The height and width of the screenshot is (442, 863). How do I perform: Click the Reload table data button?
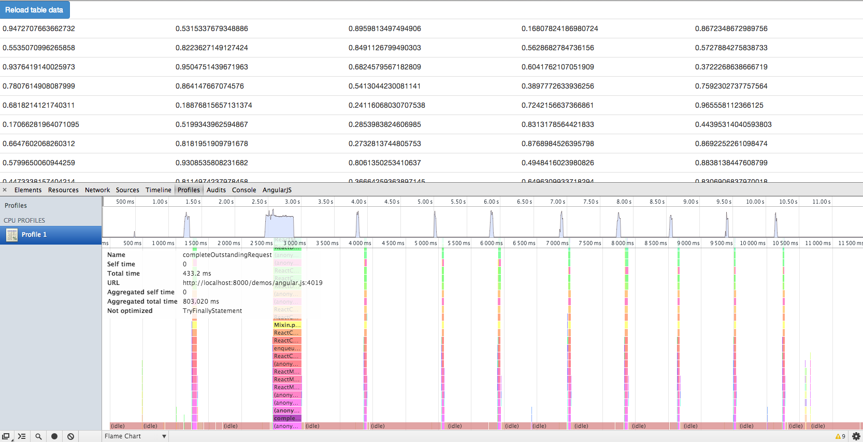click(34, 10)
